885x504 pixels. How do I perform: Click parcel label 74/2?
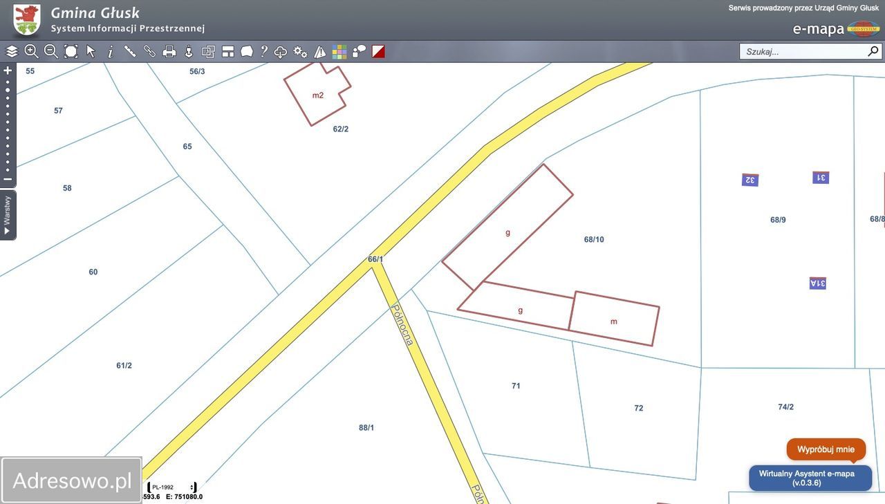[786, 407]
